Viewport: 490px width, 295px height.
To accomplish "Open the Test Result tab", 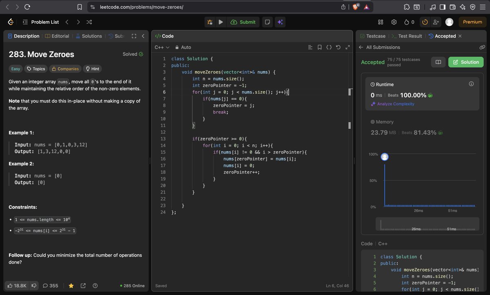I will (x=410, y=36).
